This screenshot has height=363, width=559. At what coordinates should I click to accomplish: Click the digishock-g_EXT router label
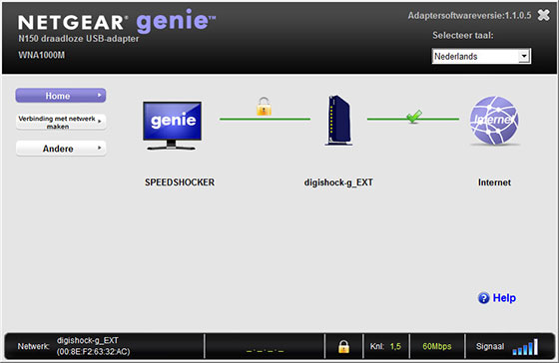(338, 182)
